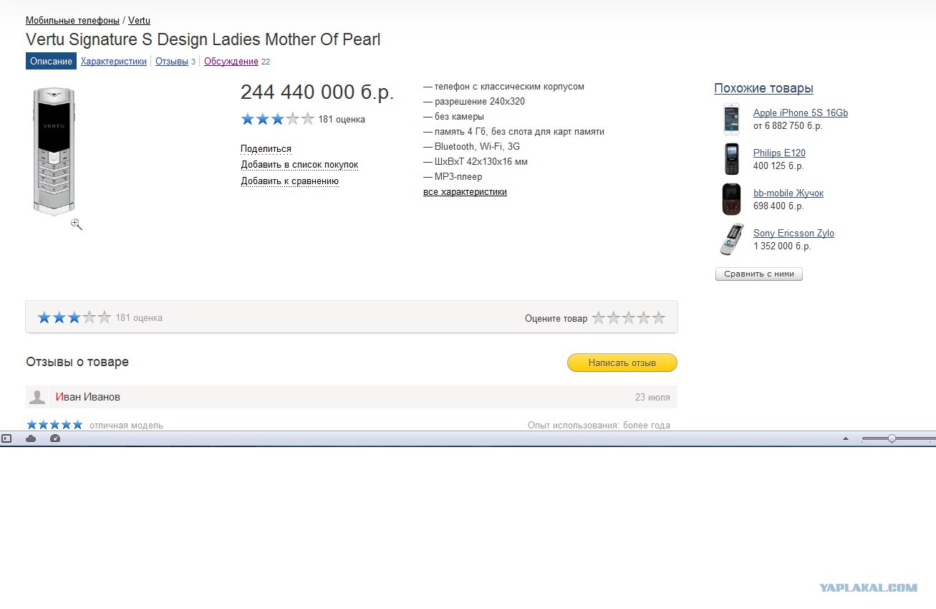This screenshot has width=936, height=609.
Task: Click the Сравнить с ними button
Action: [759, 274]
